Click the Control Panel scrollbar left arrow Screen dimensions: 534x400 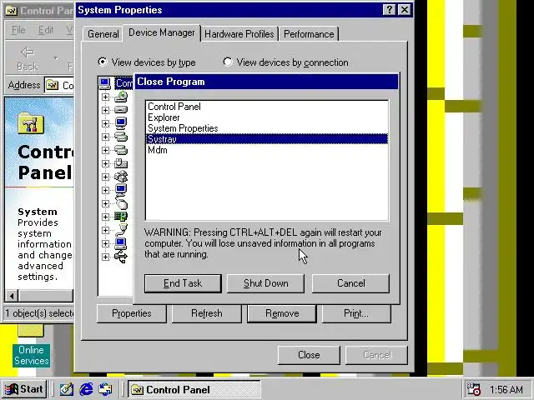click(x=12, y=296)
